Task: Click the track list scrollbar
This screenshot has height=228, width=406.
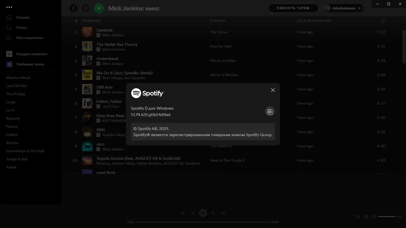Action: (404, 47)
